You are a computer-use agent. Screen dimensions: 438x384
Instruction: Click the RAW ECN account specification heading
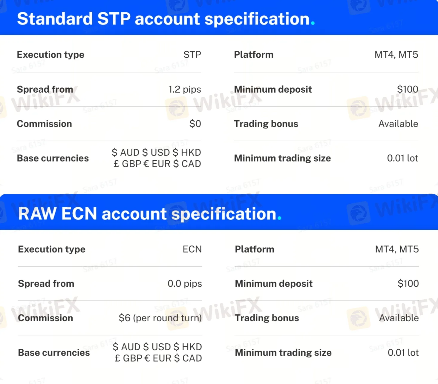coord(150,214)
